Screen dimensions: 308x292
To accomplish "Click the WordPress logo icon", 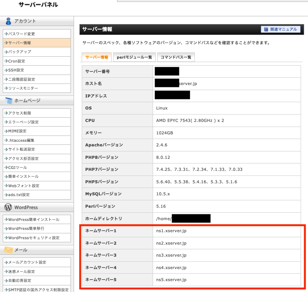I will click(8, 207).
